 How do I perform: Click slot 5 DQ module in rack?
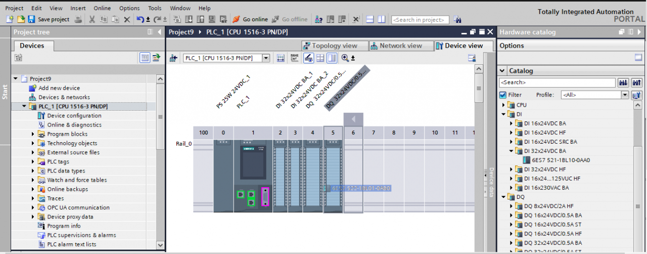click(333, 176)
